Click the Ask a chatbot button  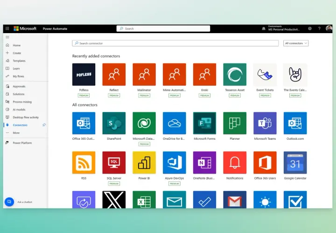click(x=9, y=202)
